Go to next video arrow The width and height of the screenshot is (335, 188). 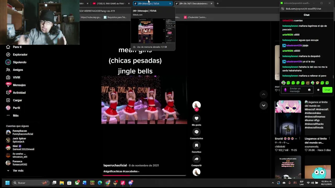(x=264, y=105)
